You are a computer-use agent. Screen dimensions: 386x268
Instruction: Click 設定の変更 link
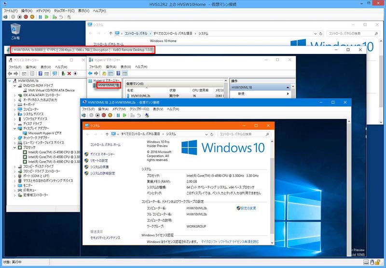coord(248,208)
